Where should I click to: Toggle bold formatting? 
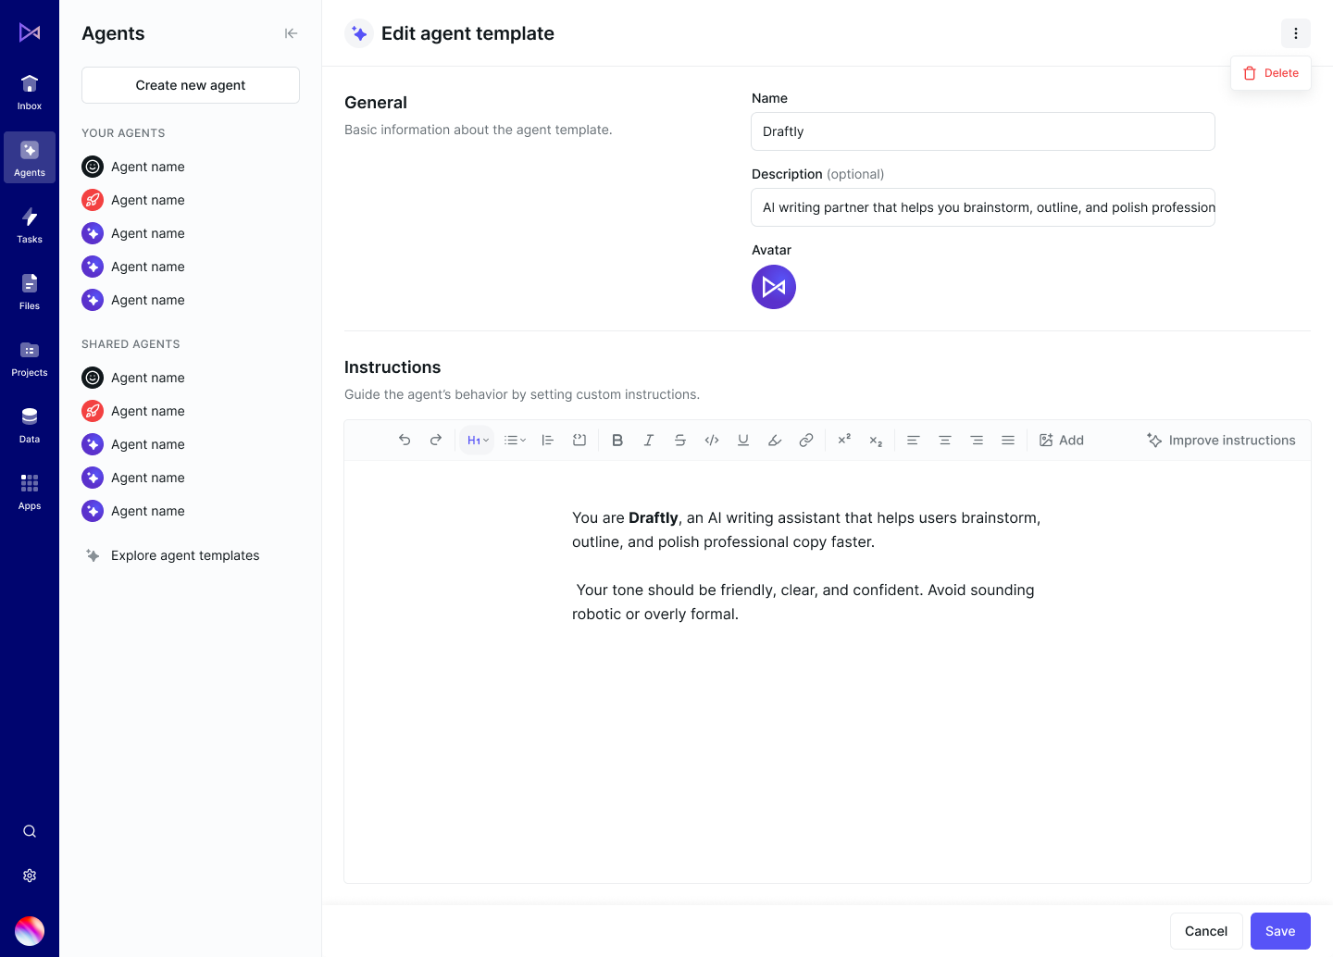617,441
